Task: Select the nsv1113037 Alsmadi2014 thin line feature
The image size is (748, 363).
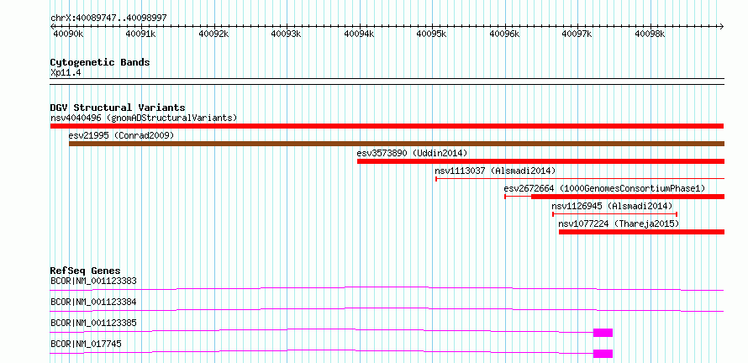Action: coord(580,179)
